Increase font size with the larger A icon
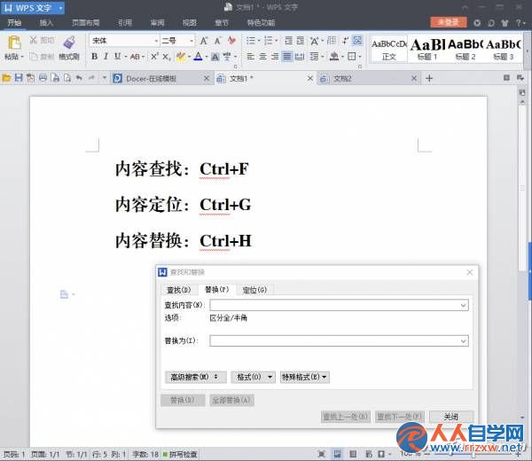This screenshot has width=532, height=461. point(204,41)
